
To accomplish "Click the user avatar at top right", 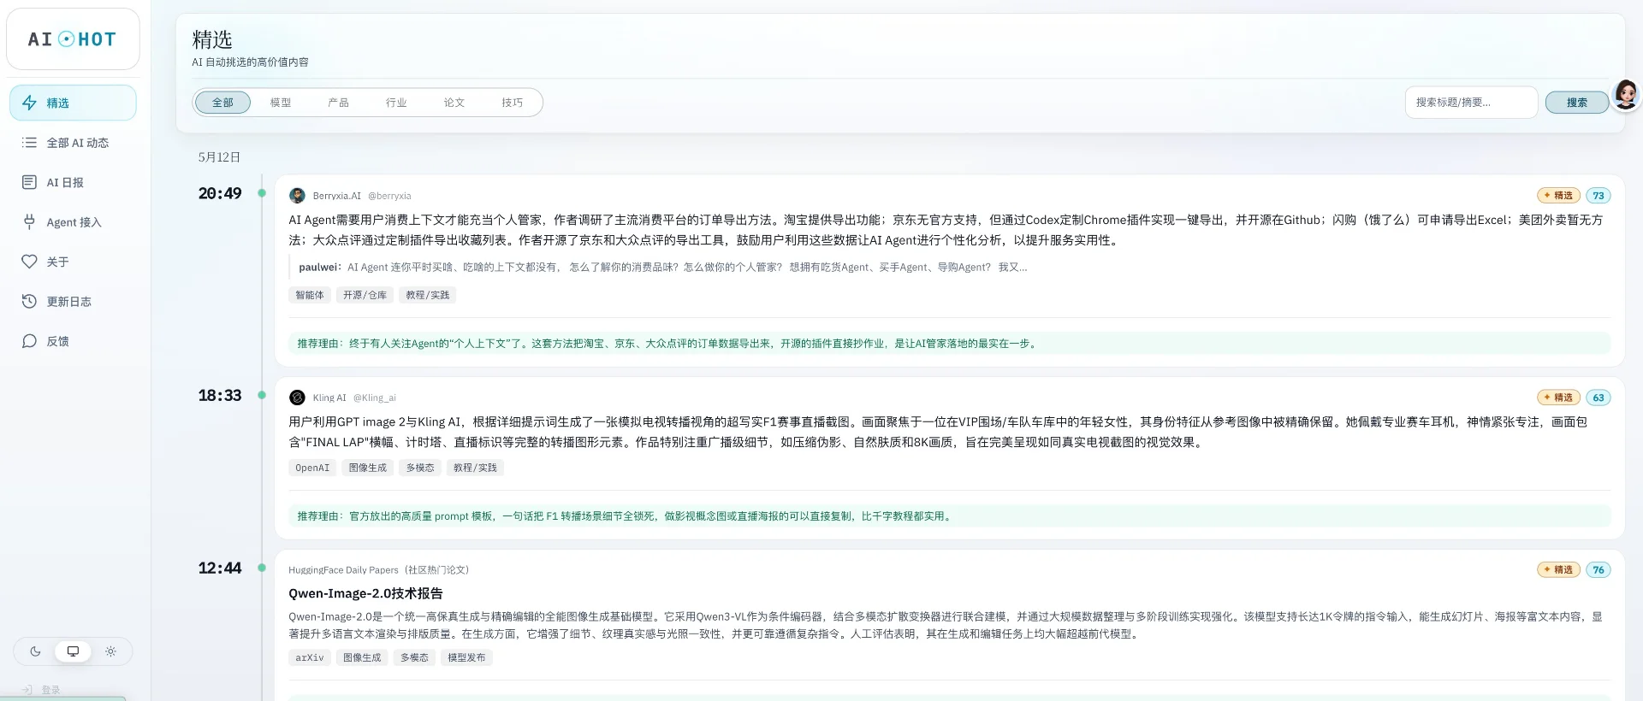I will coord(1625,95).
